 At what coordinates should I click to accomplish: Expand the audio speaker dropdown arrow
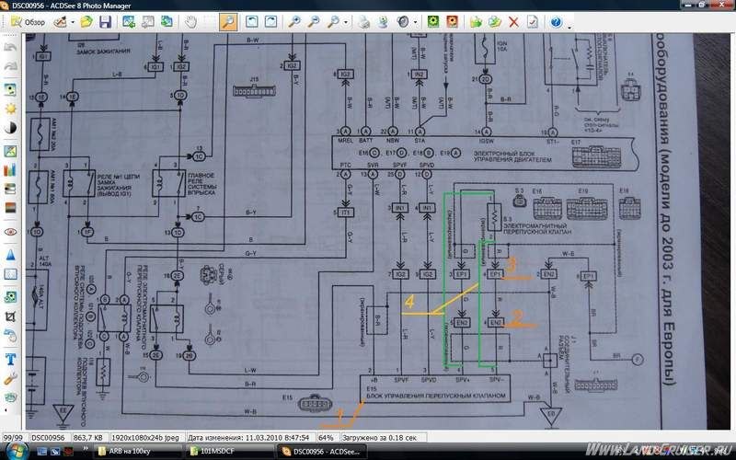click(416, 22)
